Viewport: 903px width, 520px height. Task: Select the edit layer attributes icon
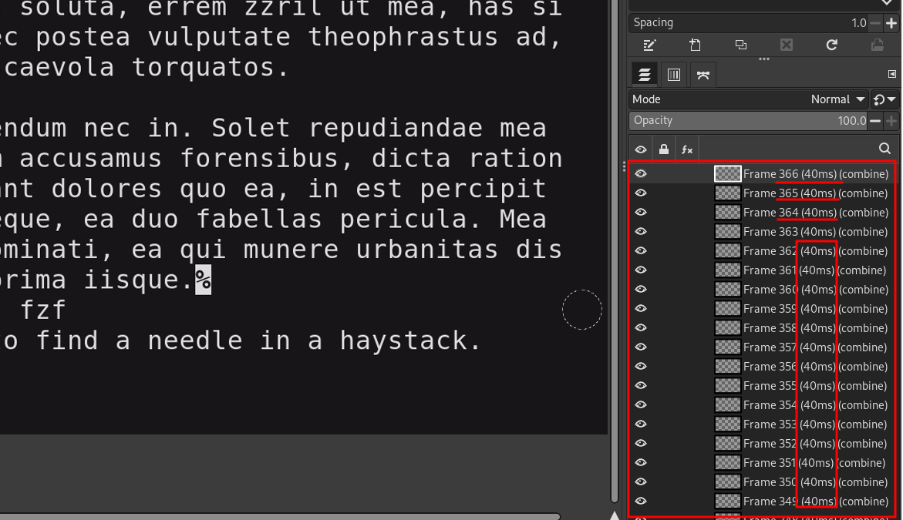[649, 45]
